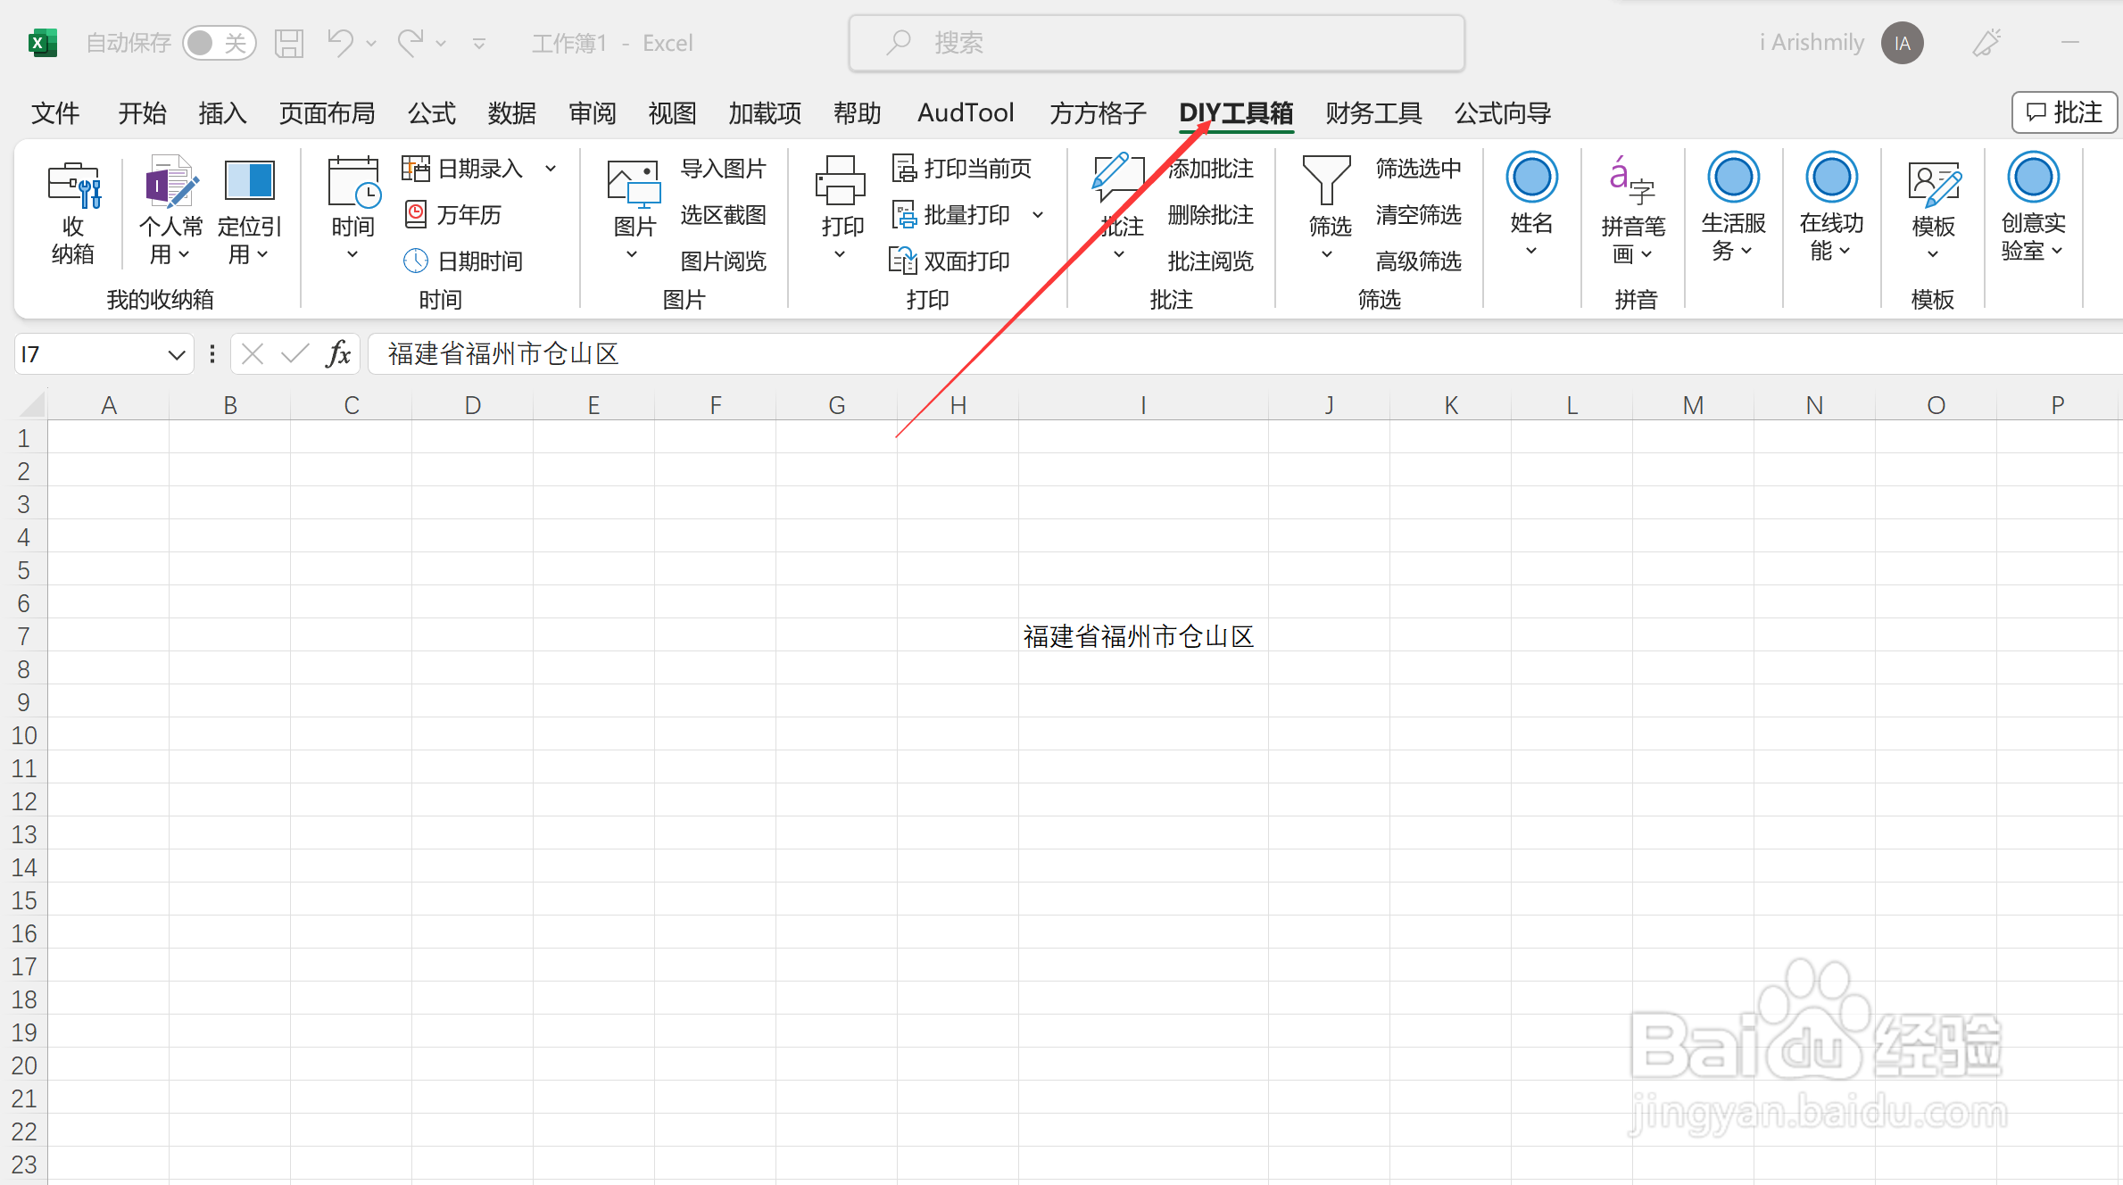2123x1185 pixels.
Task: Switch to the AudTool tab
Action: [x=966, y=113]
